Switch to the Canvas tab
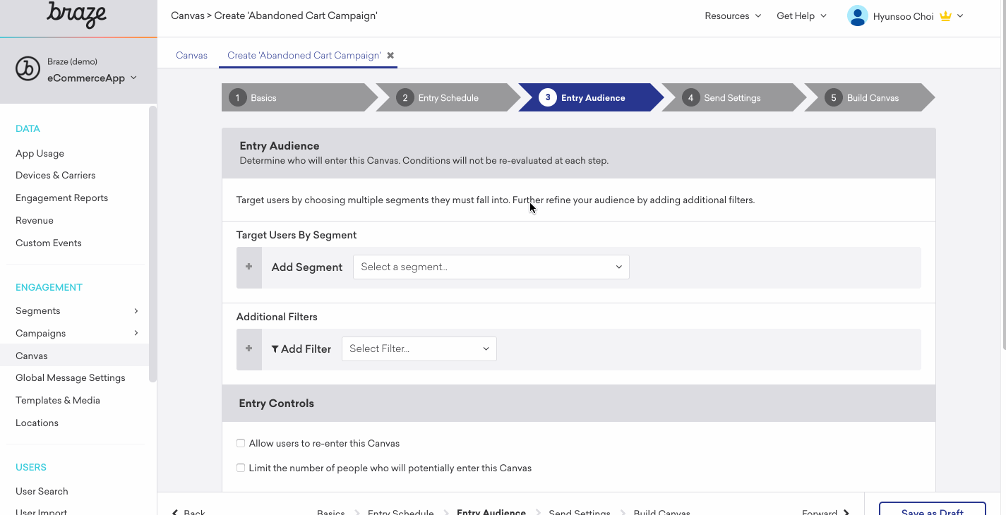This screenshot has height=515, width=1006. (191, 55)
